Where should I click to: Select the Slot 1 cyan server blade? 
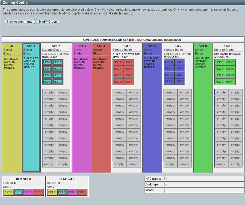point(31,107)
